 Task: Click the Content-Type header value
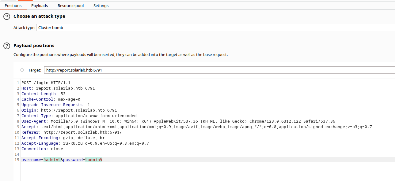click(x=96, y=116)
